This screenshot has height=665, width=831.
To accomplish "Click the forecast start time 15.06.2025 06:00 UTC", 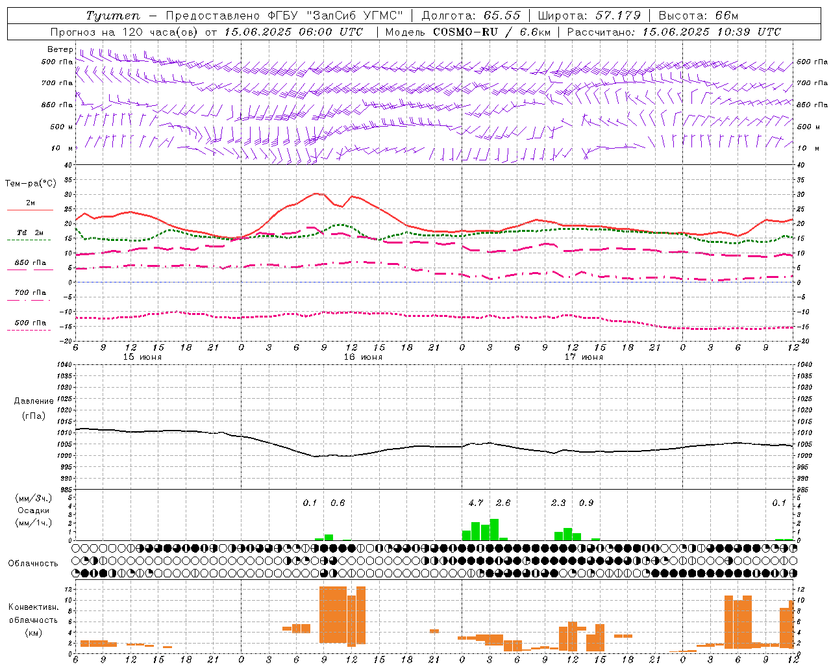I will click(x=293, y=32).
